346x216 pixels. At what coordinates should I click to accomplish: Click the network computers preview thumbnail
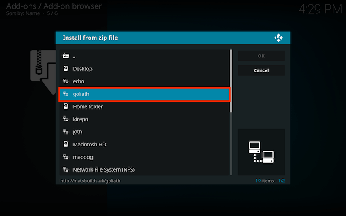[261, 152]
